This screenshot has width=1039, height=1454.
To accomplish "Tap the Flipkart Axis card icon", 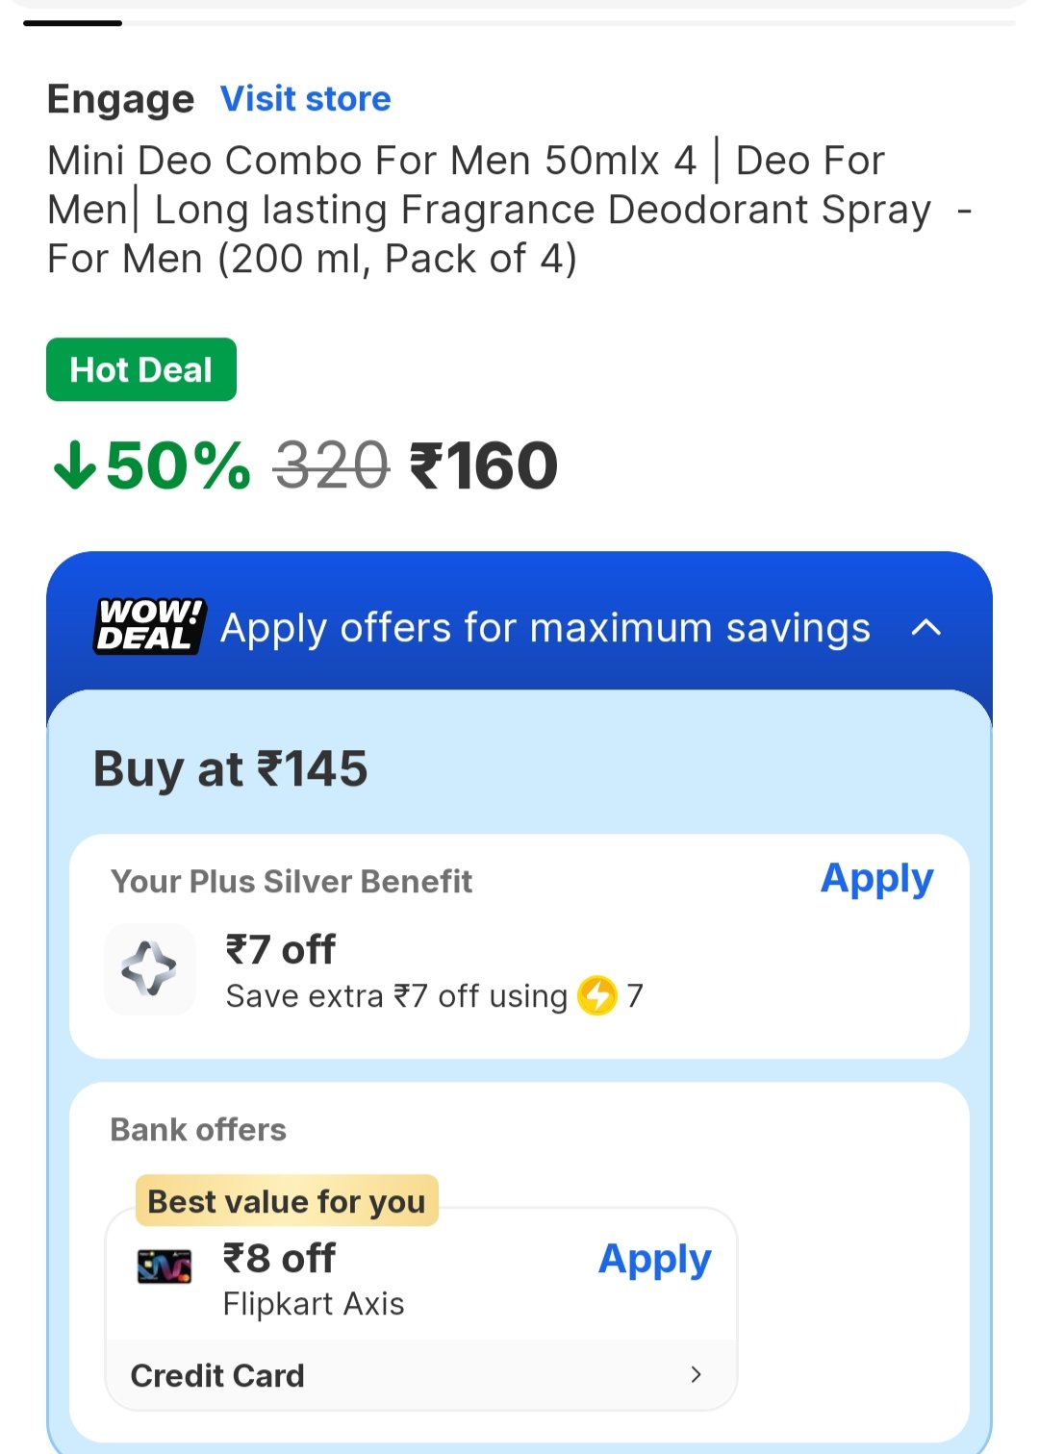I will point(165,1266).
